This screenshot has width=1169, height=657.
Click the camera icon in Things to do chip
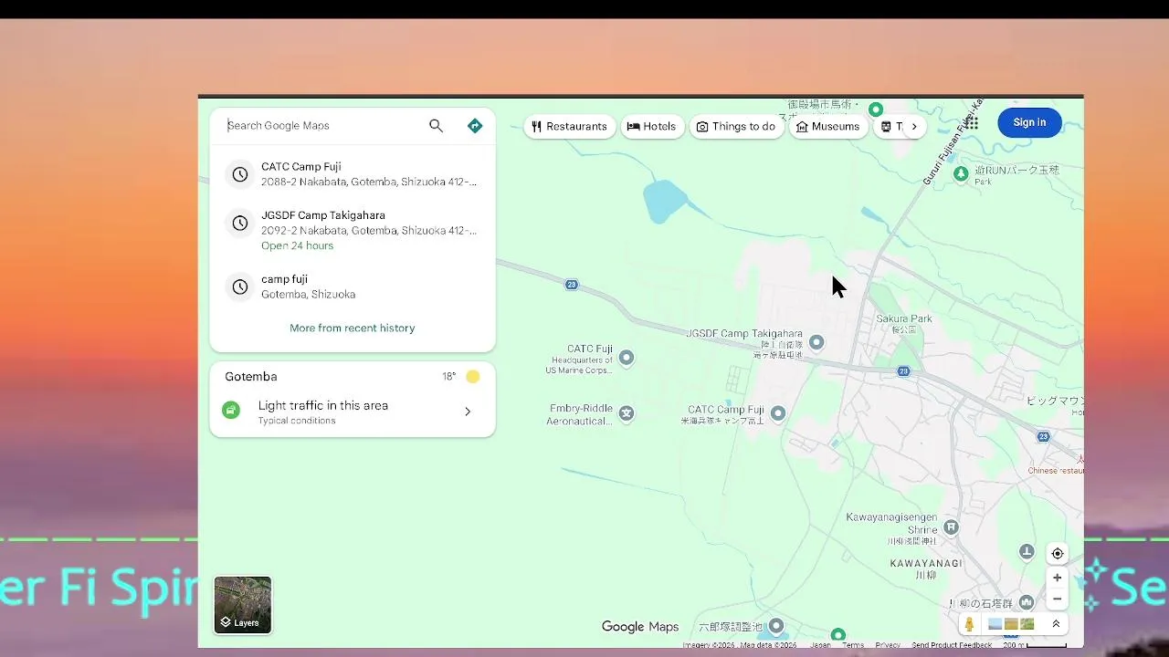702,127
